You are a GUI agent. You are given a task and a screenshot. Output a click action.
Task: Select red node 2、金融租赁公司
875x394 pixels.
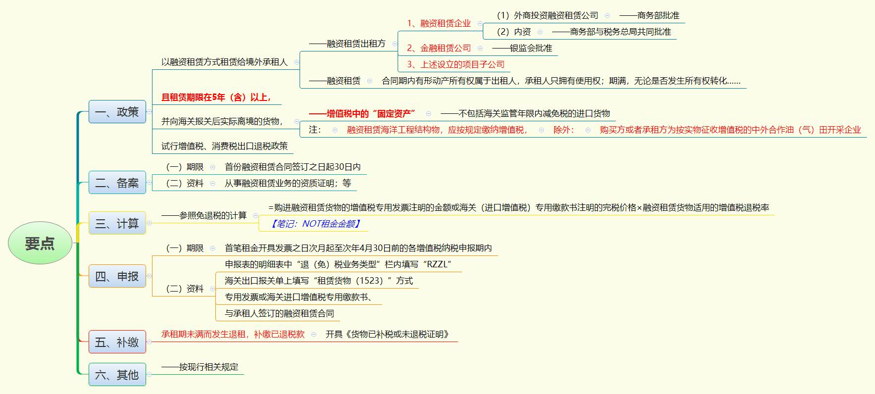point(439,48)
